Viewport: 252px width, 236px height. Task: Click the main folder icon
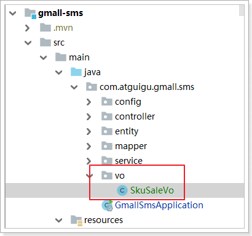point(61,57)
